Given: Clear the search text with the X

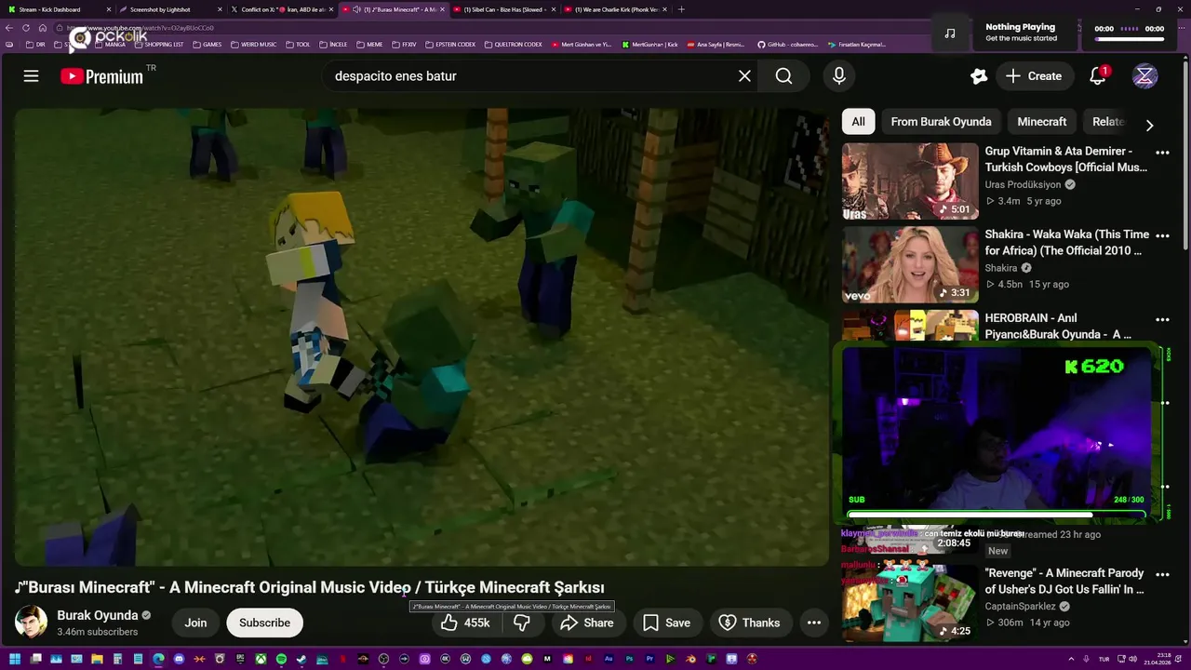Looking at the screenshot, I should tap(744, 76).
